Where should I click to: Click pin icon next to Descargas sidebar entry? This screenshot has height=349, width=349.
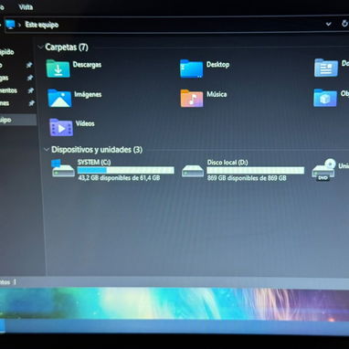pos(30,78)
